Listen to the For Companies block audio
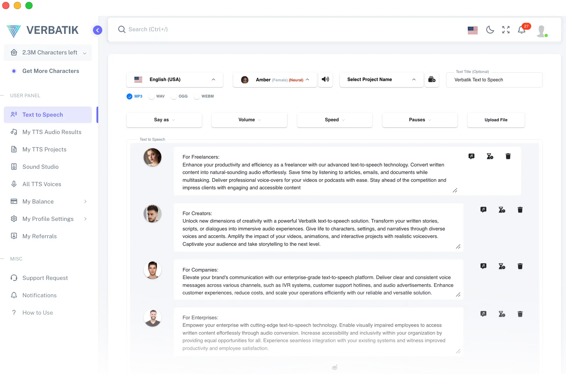Screen dimensions: 566x374 (x=483, y=266)
